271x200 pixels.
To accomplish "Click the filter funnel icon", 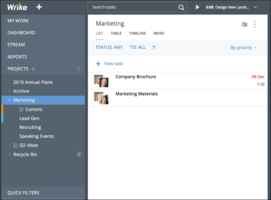I will point(154,48).
